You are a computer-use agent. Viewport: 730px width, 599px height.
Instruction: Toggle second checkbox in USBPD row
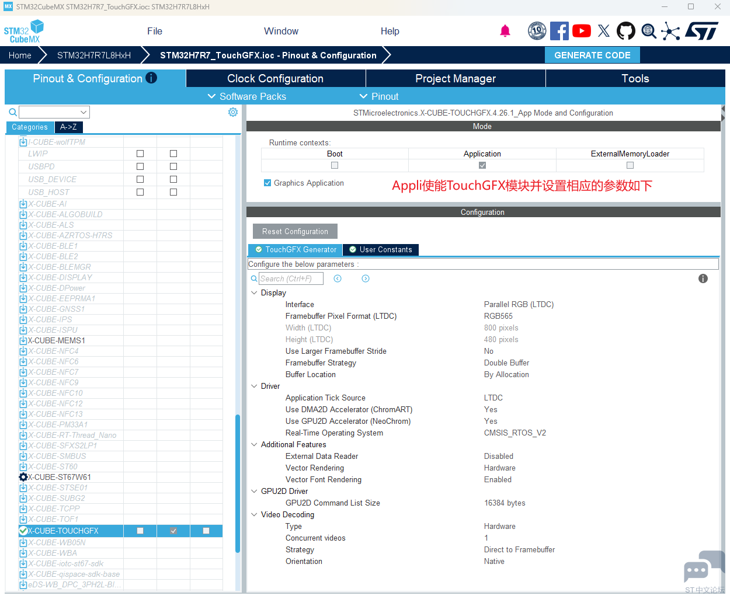tap(173, 166)
